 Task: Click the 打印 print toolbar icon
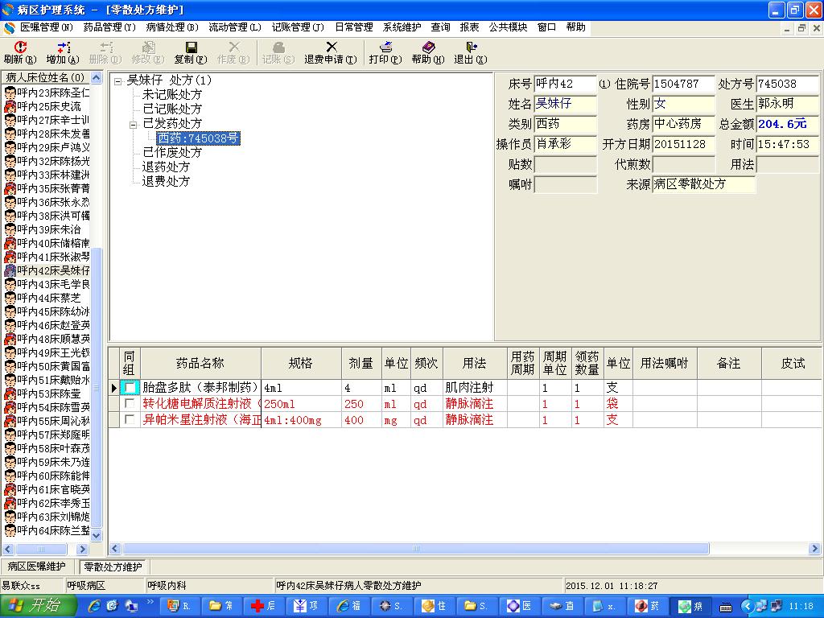point(385,47)
